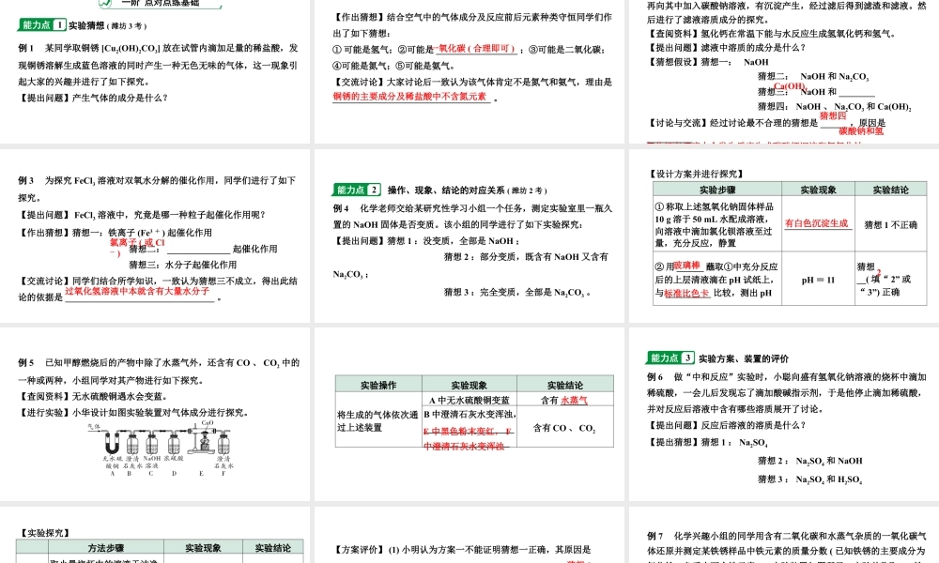Click the 气体 inlet arrow of the apparatus
The width and height of the screenshot is (939, 563).
pos(94,428)
